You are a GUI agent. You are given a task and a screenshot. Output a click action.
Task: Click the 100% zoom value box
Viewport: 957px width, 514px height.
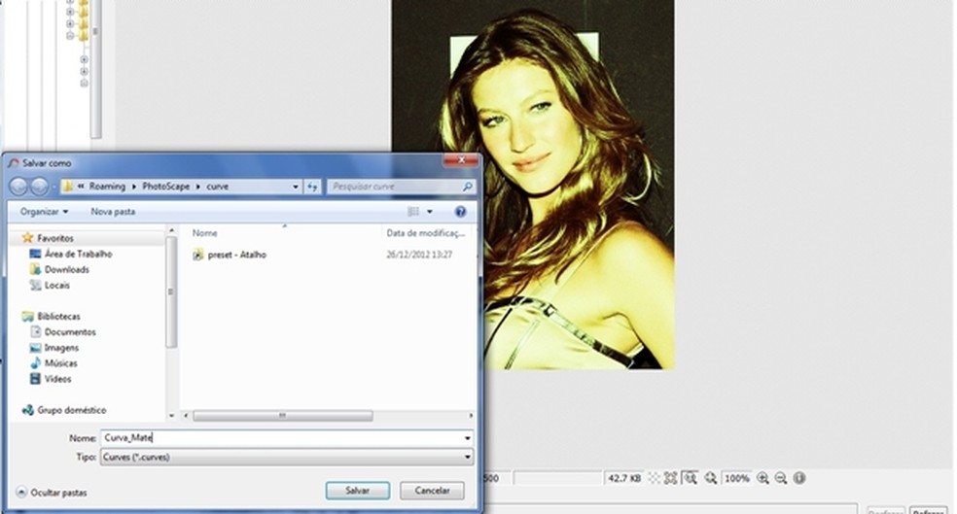736,478
